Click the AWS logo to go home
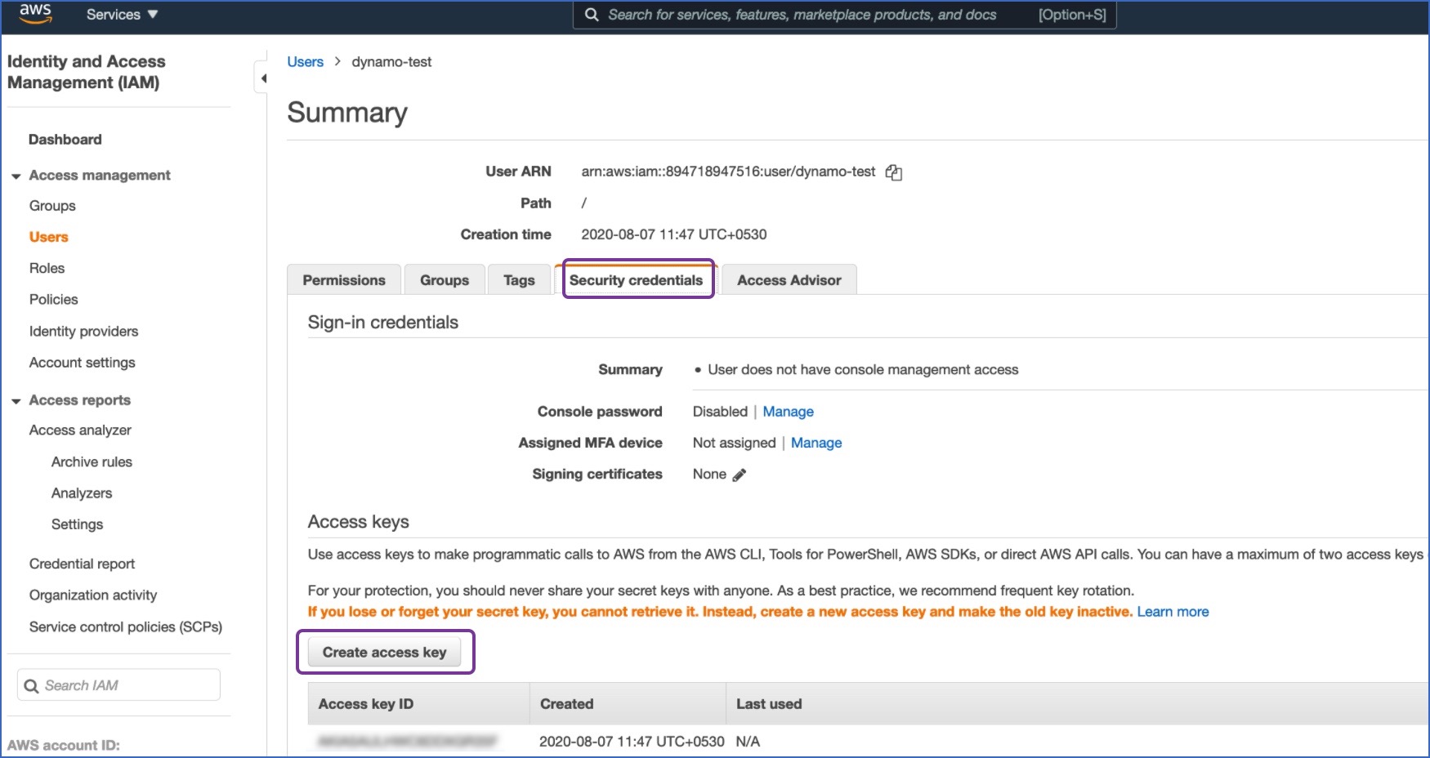The height and width of the screenshot is (758, 1430). 34,13
